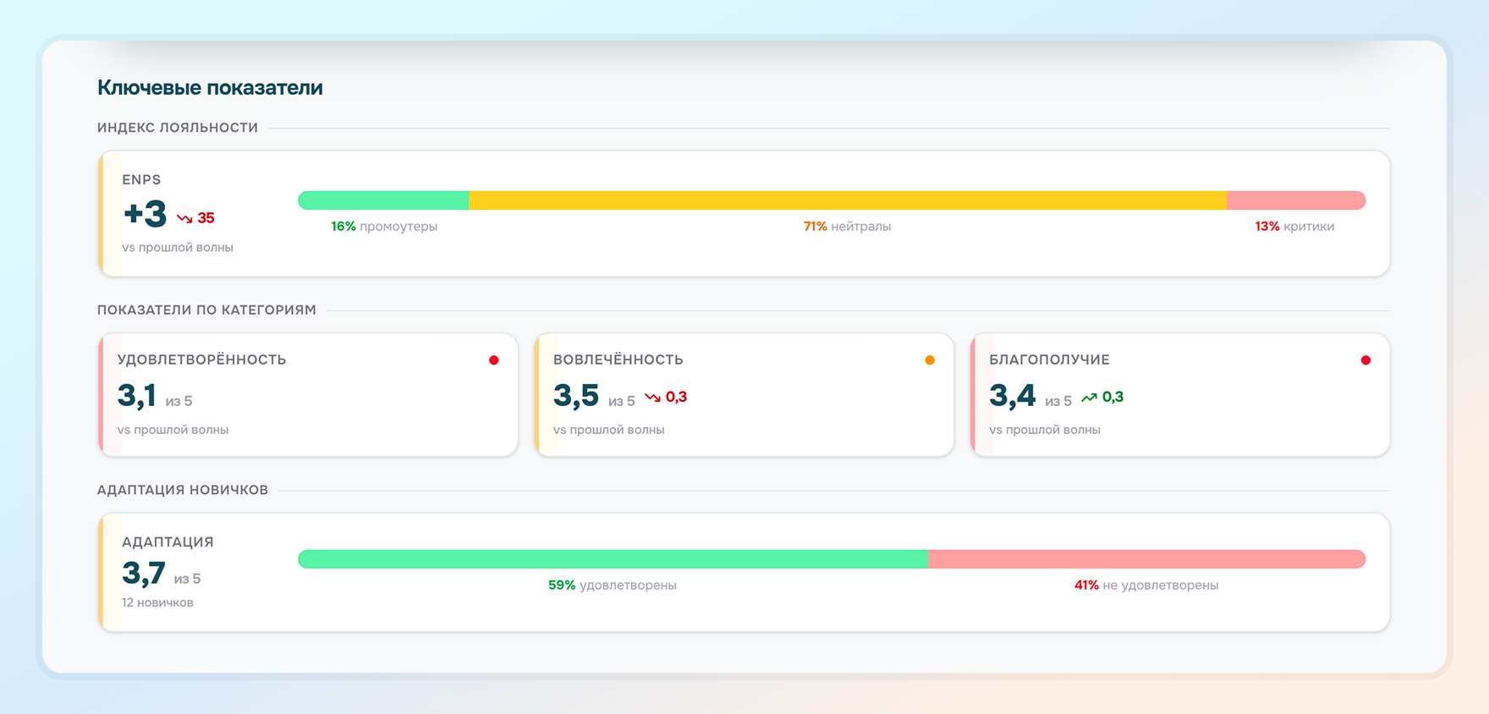Click 'vs прошлой волны' in Удовлетворённость card
Viewport: 1489px width, 714px height.
pyautogui.click(x=173, y=430)
